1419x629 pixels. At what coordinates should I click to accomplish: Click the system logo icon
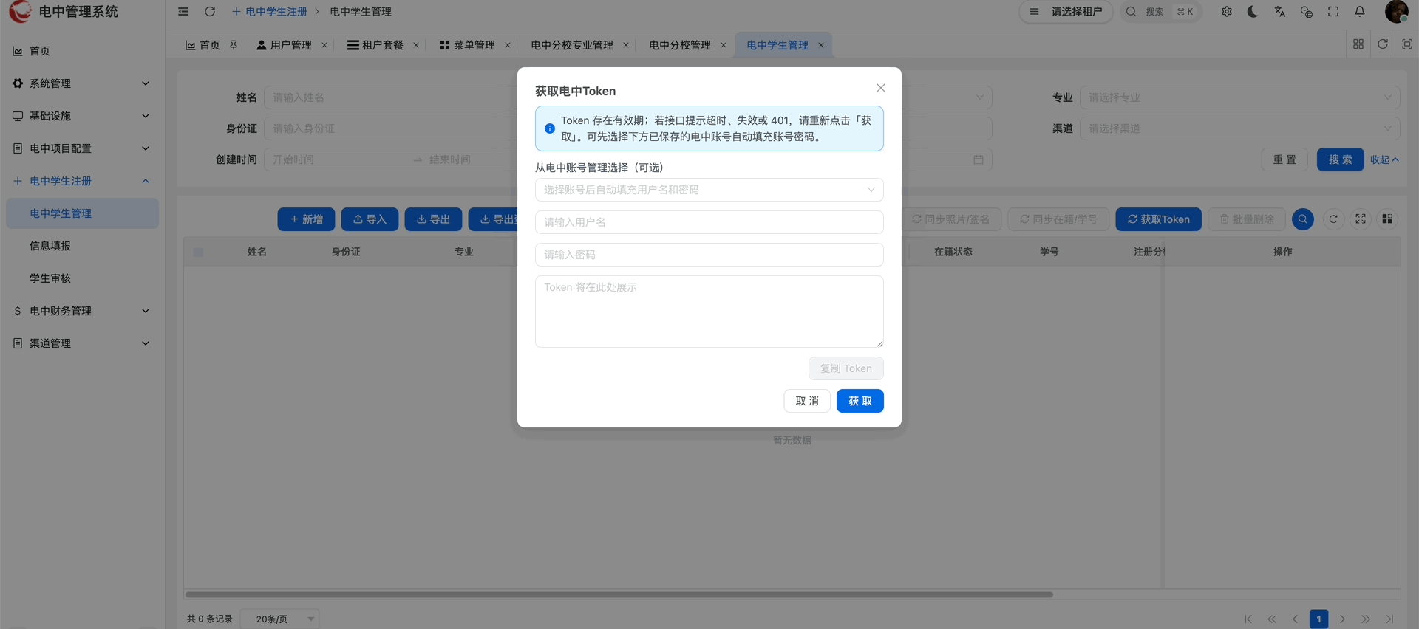(x=20, y=11)
